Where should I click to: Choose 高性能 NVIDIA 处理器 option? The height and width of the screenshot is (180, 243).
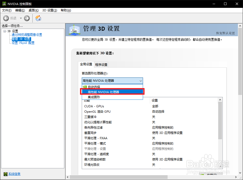click(x=112, y=92)
